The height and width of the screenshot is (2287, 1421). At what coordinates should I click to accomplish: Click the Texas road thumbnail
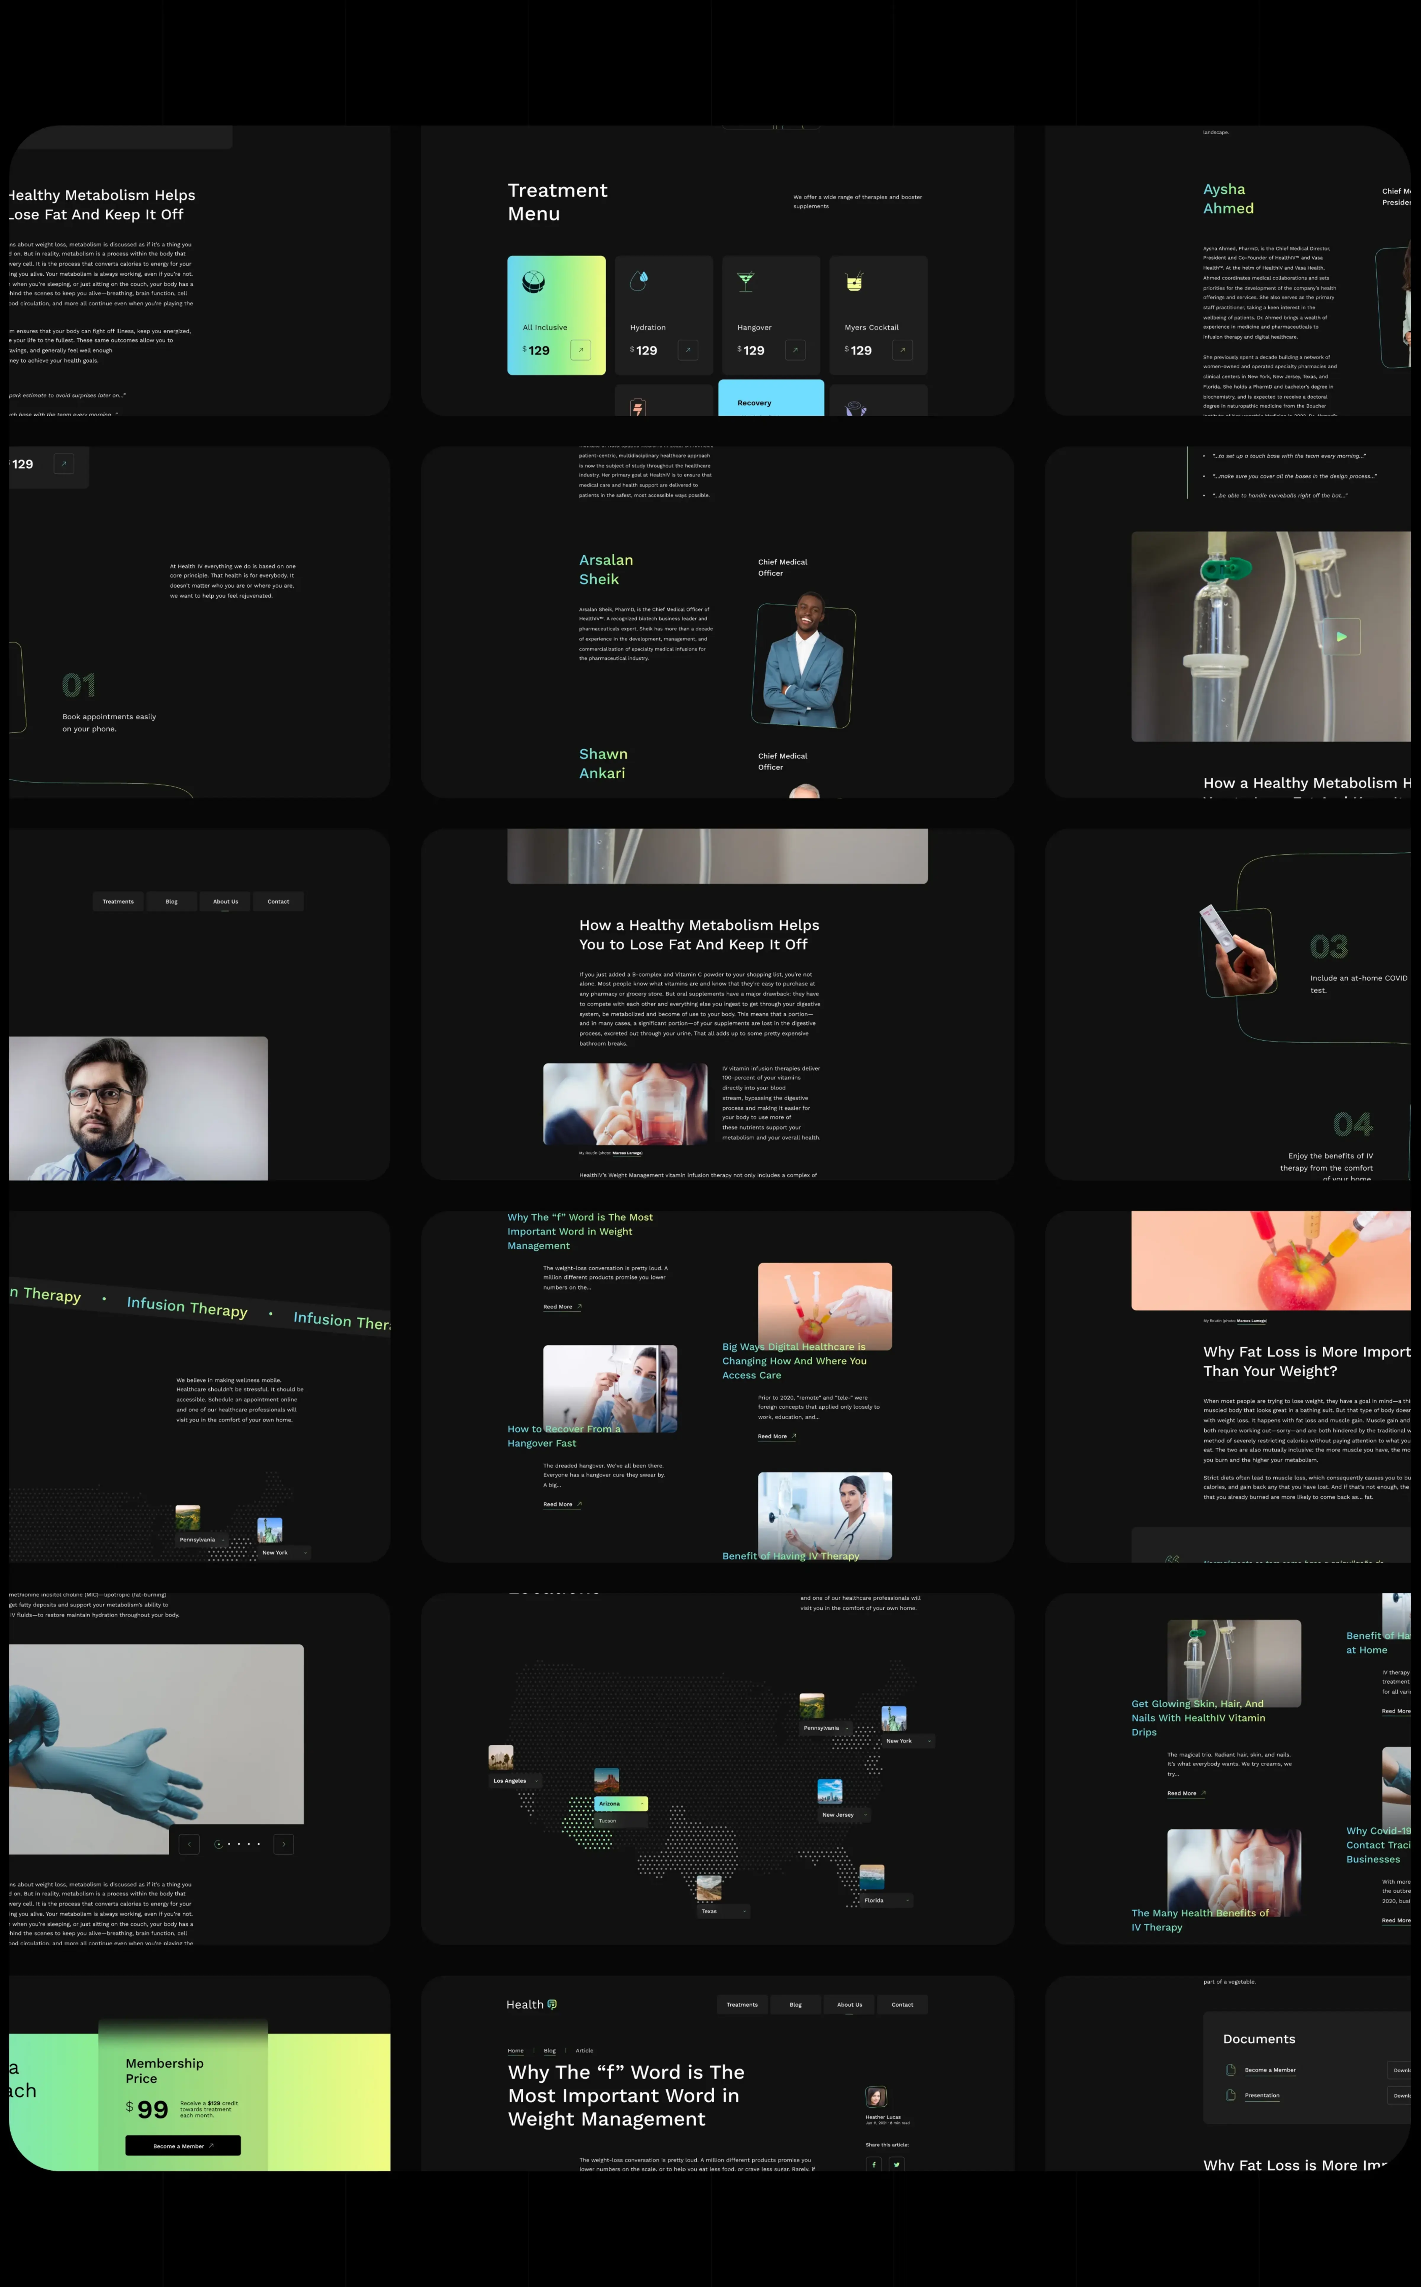tap(709, 1888)
